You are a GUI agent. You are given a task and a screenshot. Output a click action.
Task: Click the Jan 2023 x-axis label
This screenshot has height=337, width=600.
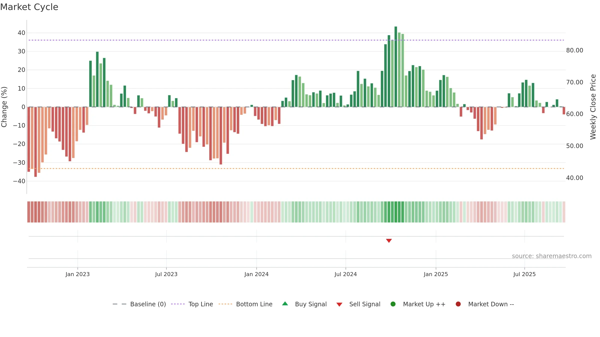[x=77, y=274]
